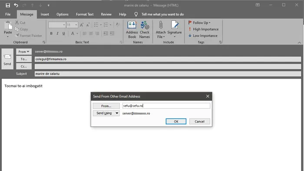This screenshot has height=171, width=304.
Task: Confirm dialog with OK
Action: click(176, 122)
